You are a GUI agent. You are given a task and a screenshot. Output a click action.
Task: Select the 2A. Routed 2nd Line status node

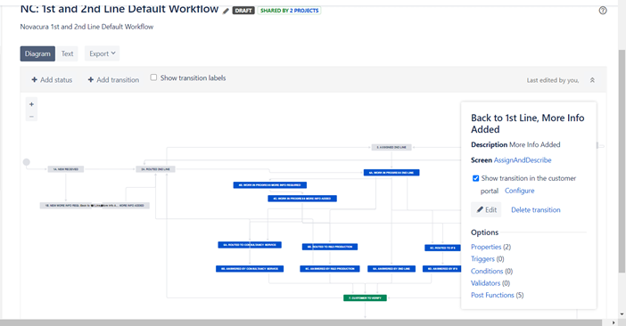(x=155, y=169)
